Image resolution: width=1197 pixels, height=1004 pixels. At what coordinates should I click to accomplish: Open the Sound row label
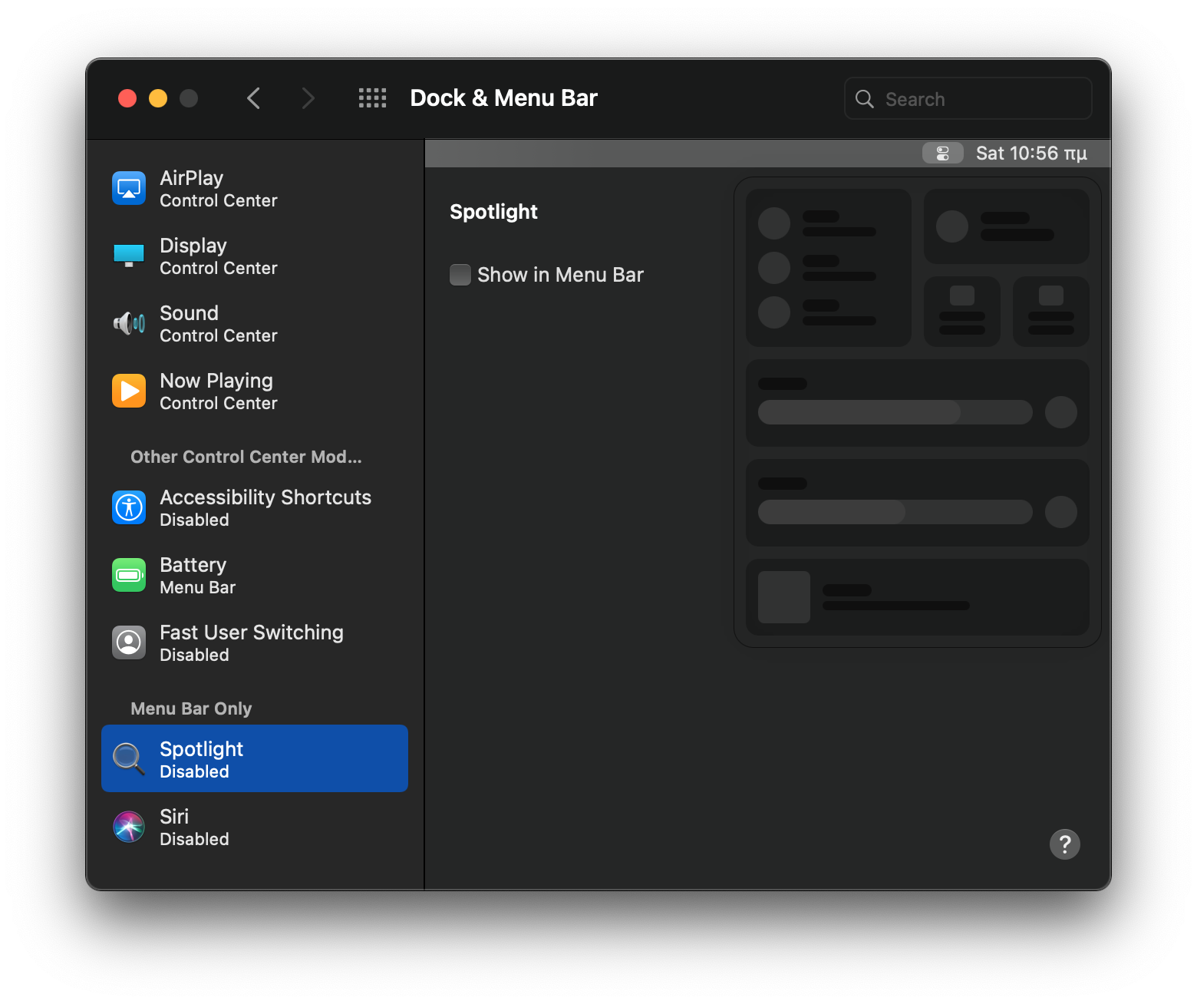click(x=190, y=313)
